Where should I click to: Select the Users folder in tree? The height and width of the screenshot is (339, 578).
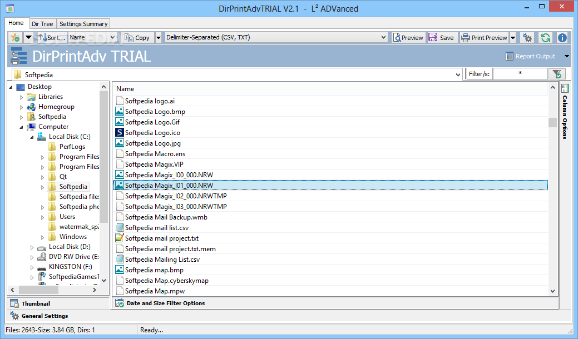click(x=67, y=217)
